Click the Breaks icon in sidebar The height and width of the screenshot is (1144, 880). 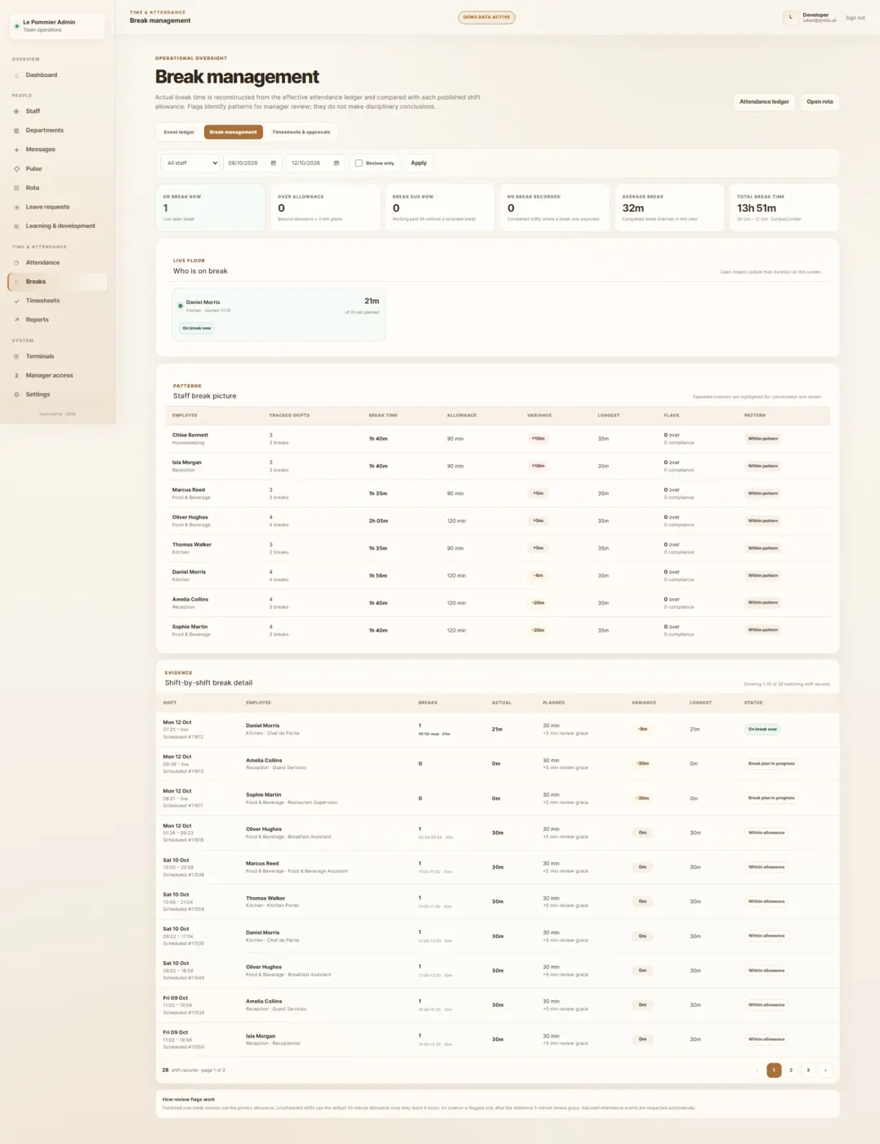pyautogui.click(x=16, y=282)
